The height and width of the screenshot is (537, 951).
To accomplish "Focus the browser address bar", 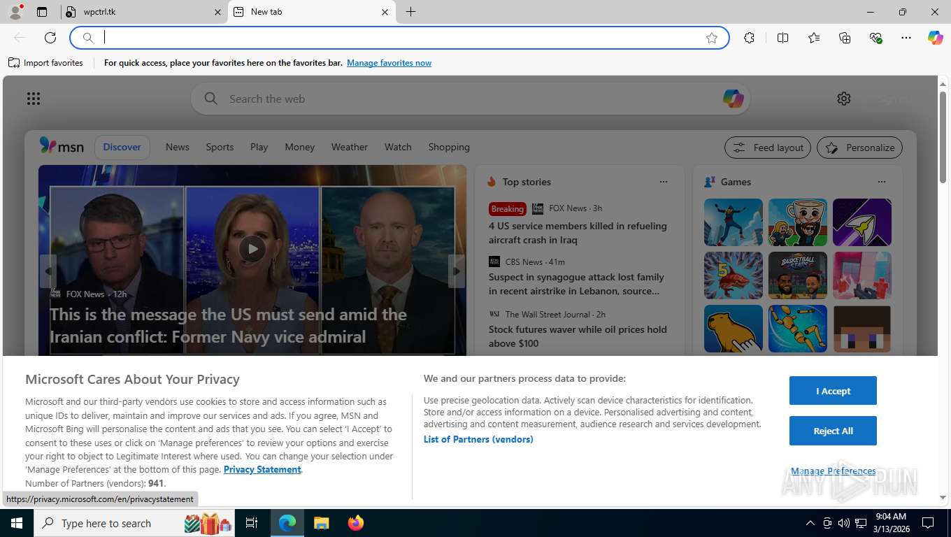I will pyautogui.click(x=399, y=38).
